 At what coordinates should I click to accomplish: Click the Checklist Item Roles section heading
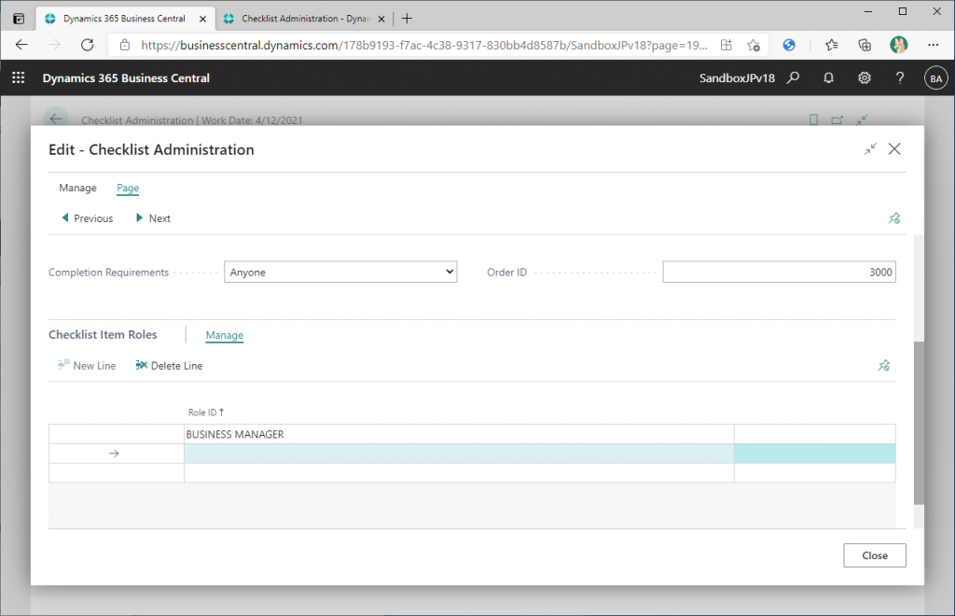click(x=103, y=334)
